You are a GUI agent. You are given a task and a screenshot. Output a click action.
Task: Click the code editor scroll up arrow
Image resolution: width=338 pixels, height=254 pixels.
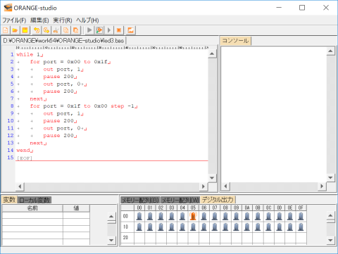pyautogui.click(x=212, y=54)
